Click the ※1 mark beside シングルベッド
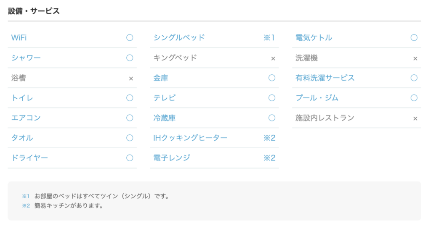This screenshot has width=431, height=231. 269,38
